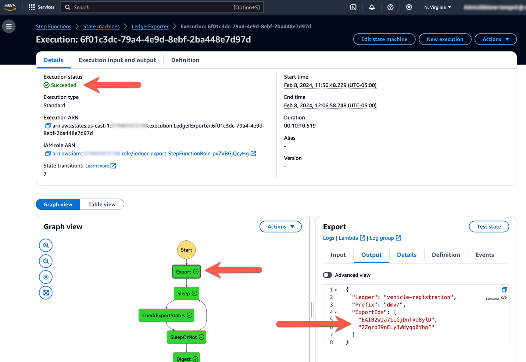
Task: Toggle the Advanced view switch
Action: click(327, 275)
